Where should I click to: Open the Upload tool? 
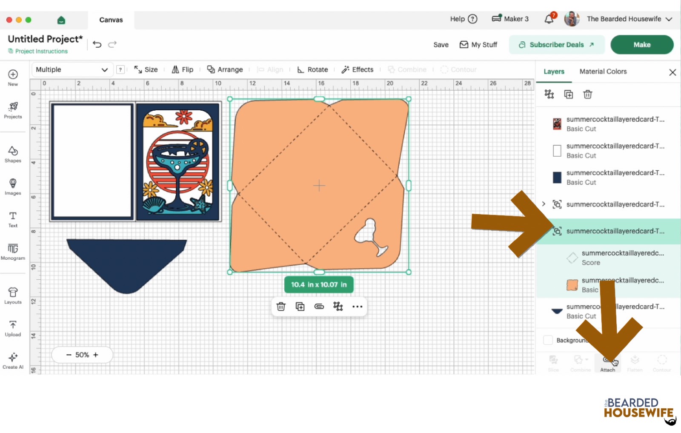pos(13,328)
